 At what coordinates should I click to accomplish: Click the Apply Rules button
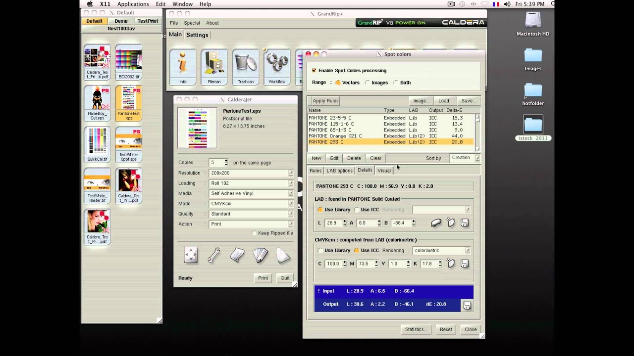[325, 101]
